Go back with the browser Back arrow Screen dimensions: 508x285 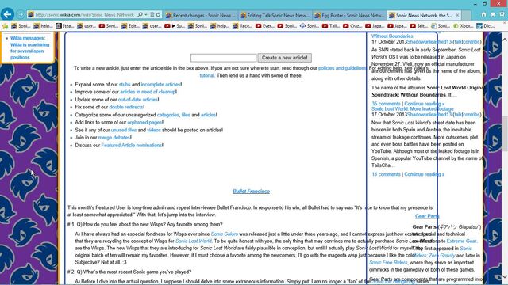7,14
